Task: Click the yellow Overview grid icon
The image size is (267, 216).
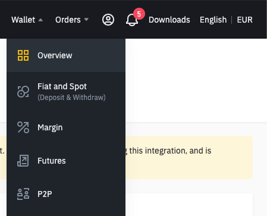Action: tap(23, 55)
